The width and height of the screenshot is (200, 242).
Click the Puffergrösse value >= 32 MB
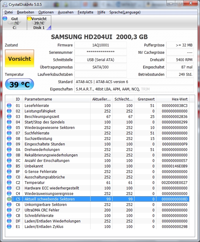180,45
